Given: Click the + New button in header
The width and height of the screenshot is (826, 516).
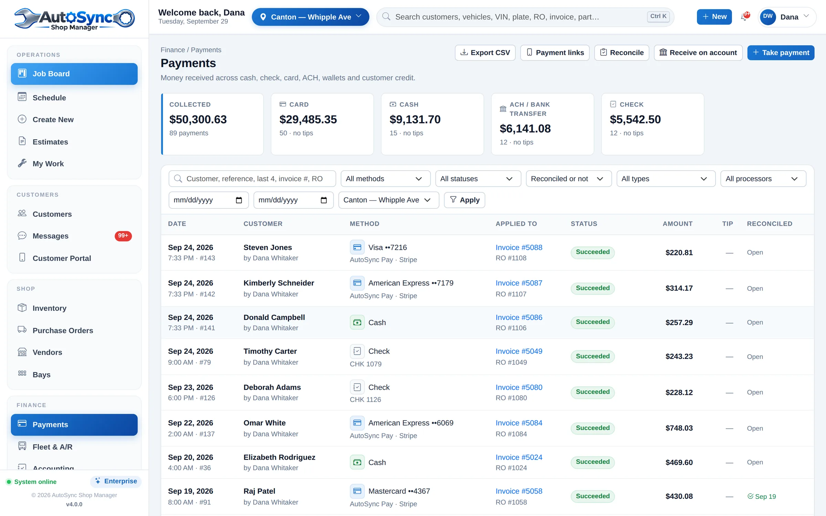Looking at the screenshot, I should [x=714, y=17].
